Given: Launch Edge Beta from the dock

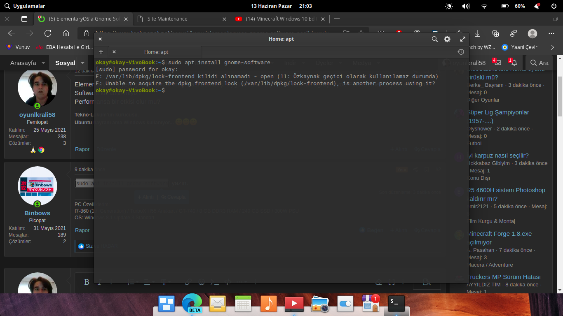Looking at the screenshot, I should (x=192, y=304).
